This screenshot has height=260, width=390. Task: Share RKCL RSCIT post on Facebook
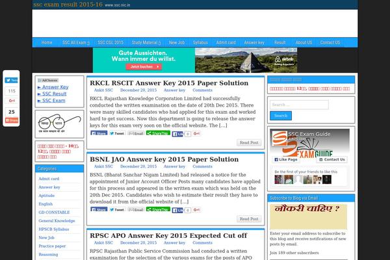[x=99, y=133]
